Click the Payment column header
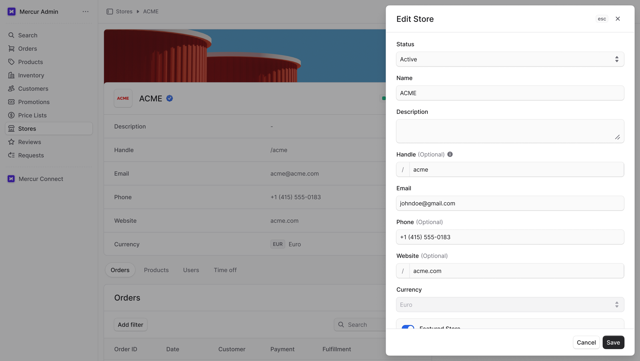 (x=282, y=349)
